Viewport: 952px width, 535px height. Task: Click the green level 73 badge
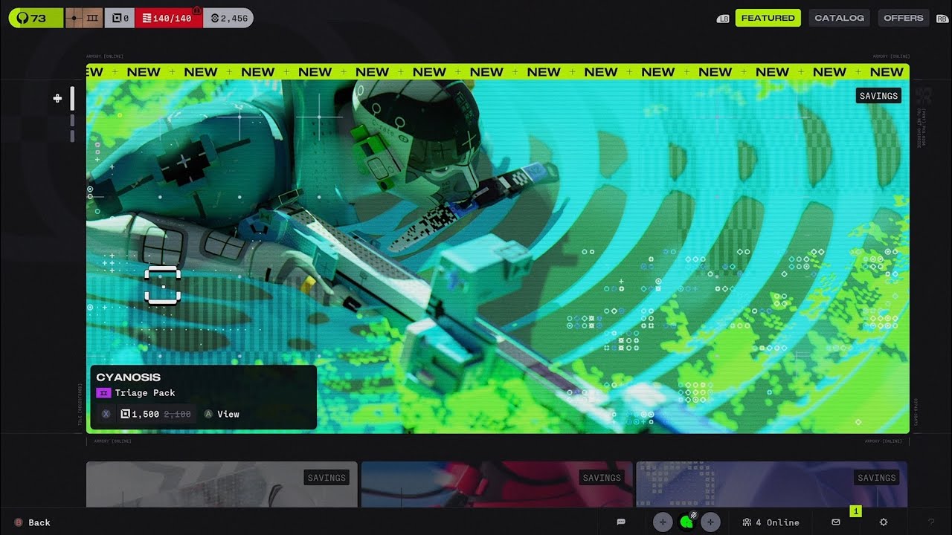pyautogui.click(x=36, y=18)
